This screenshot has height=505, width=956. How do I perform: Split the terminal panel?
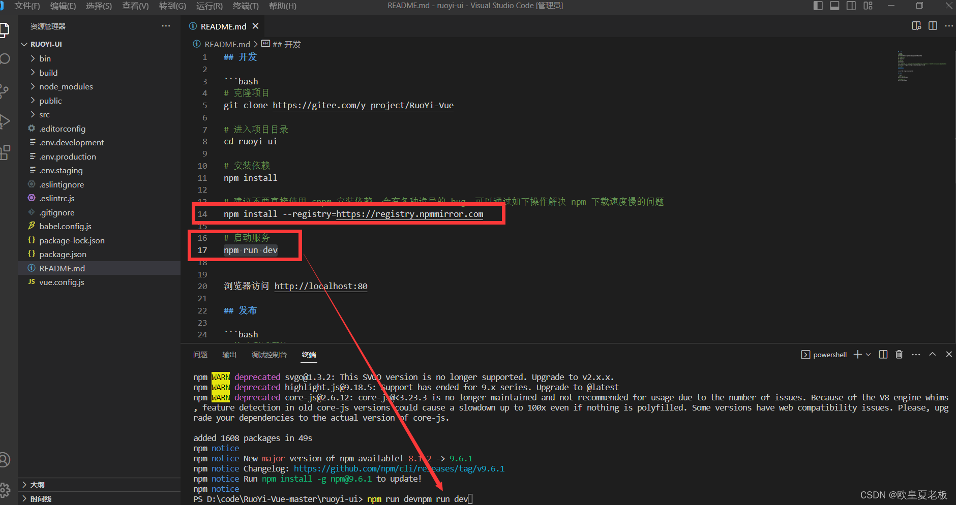click(x=883, y=355)
